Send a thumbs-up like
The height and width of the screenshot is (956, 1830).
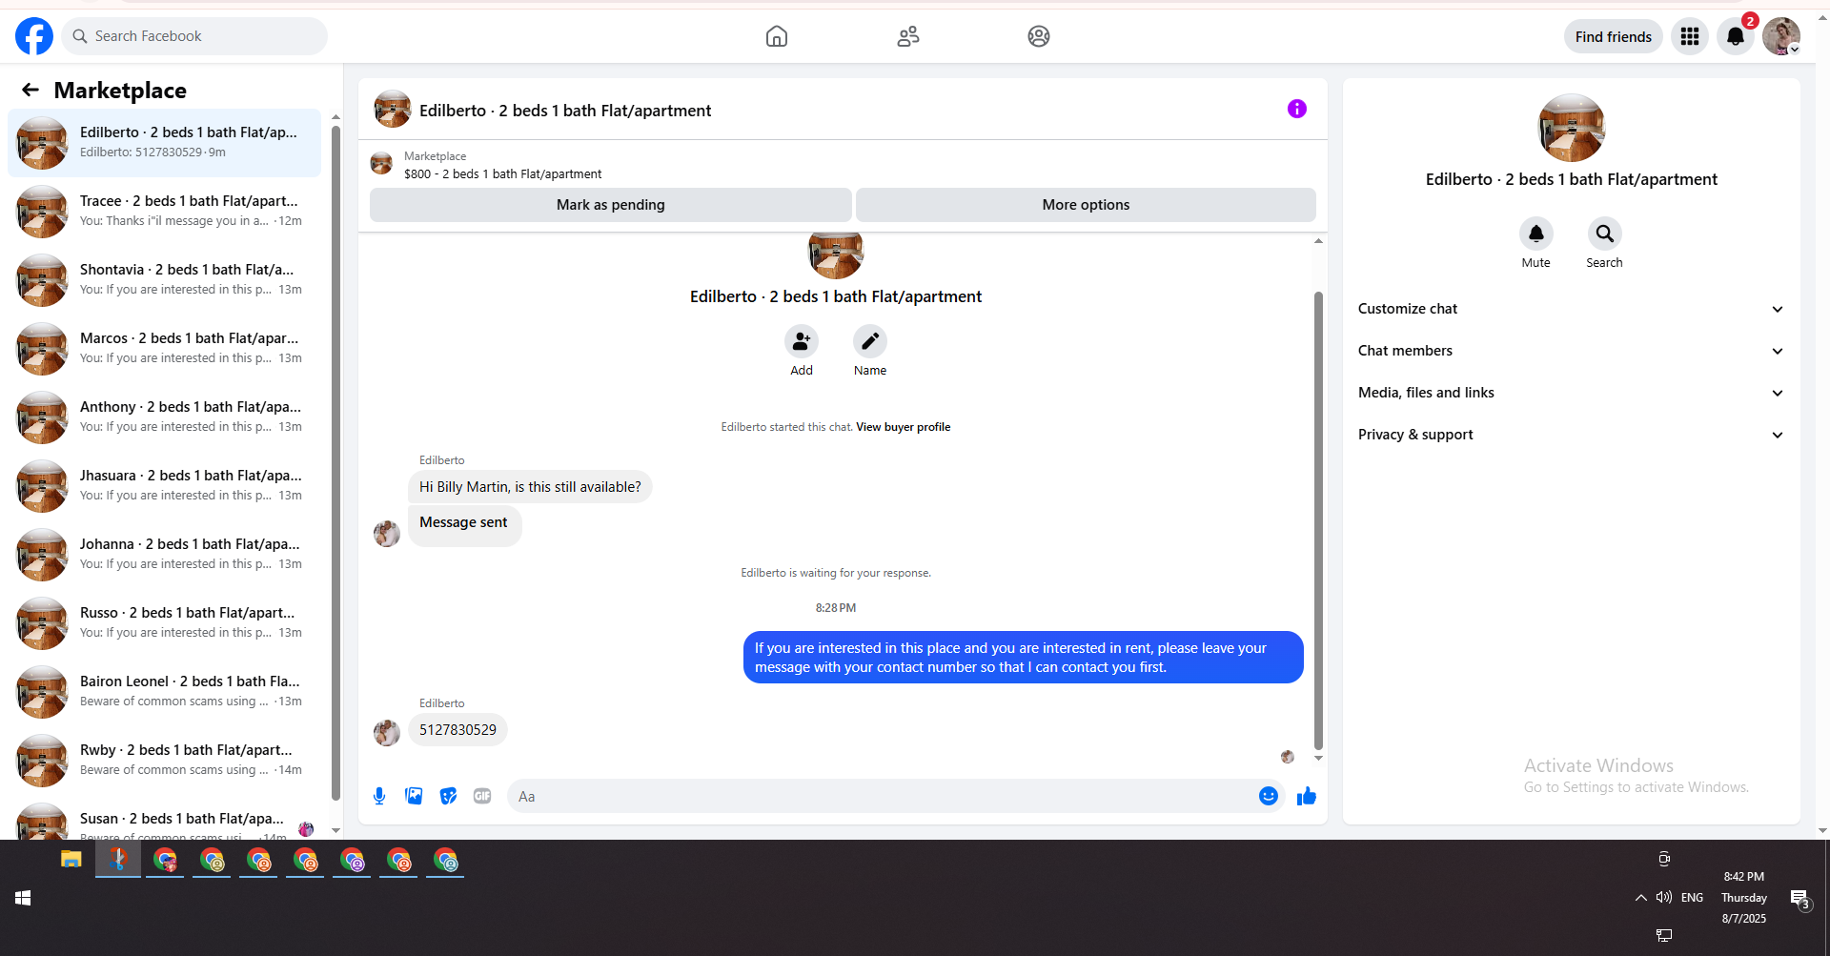click(x=1307, y=796)
